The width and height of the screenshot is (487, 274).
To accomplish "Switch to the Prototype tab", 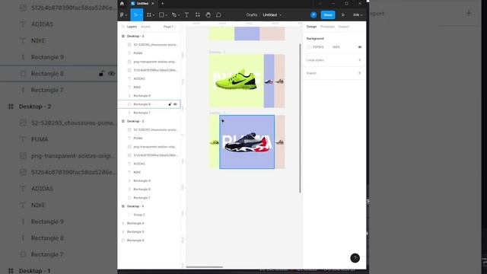I will (327, 27).
